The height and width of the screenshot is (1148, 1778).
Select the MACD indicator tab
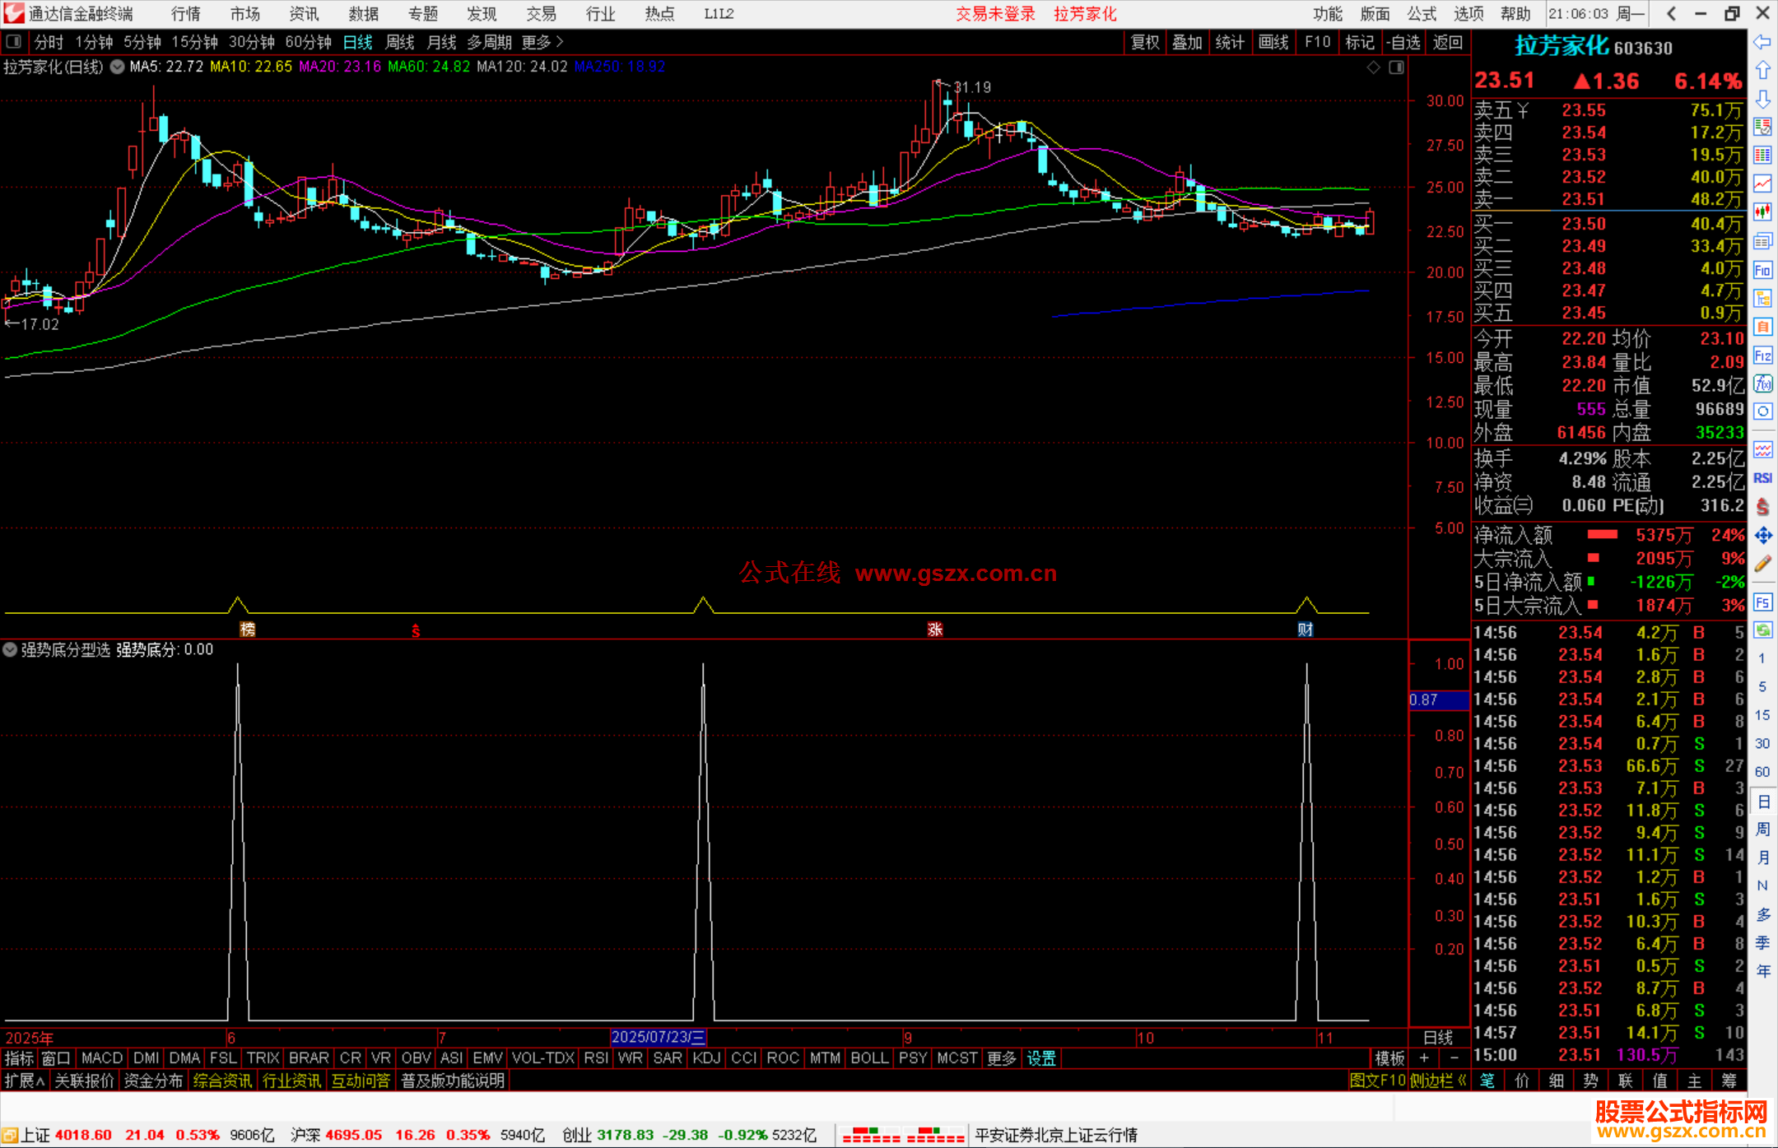click(x=102, y=1058)
